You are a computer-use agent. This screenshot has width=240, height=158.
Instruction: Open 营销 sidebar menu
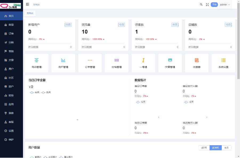(11, 51)
